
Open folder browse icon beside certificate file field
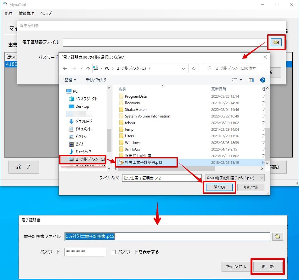[x=276, y=42]
